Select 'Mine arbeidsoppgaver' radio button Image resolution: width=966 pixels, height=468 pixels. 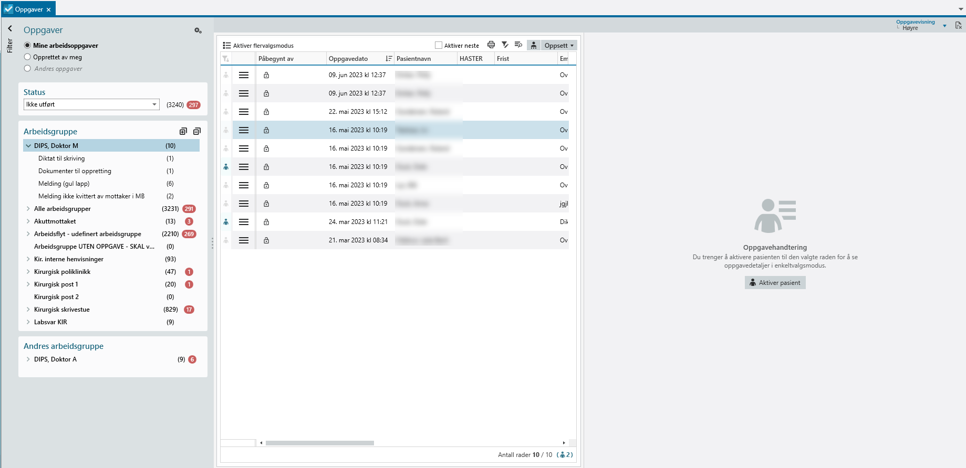click(27, 46)
